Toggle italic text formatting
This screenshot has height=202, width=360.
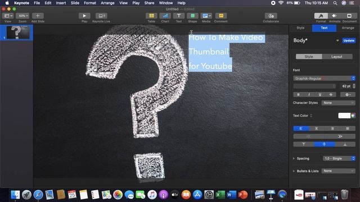point(309,95)
